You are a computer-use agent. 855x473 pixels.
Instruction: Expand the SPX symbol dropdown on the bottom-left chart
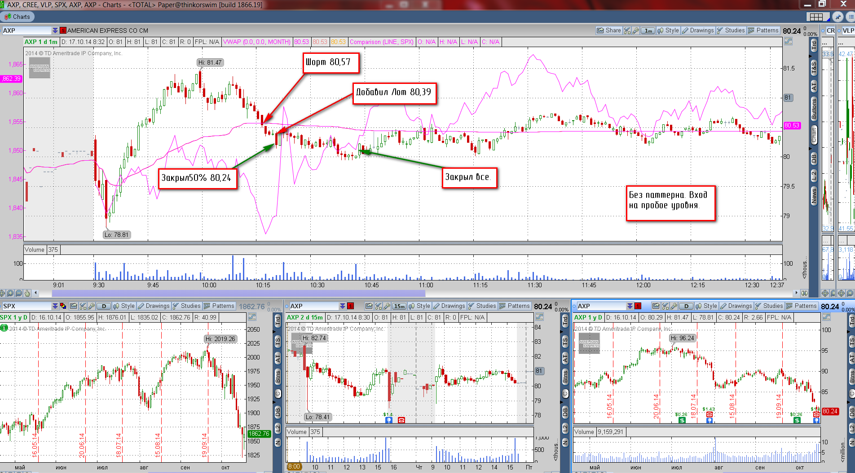coord(55,306)
